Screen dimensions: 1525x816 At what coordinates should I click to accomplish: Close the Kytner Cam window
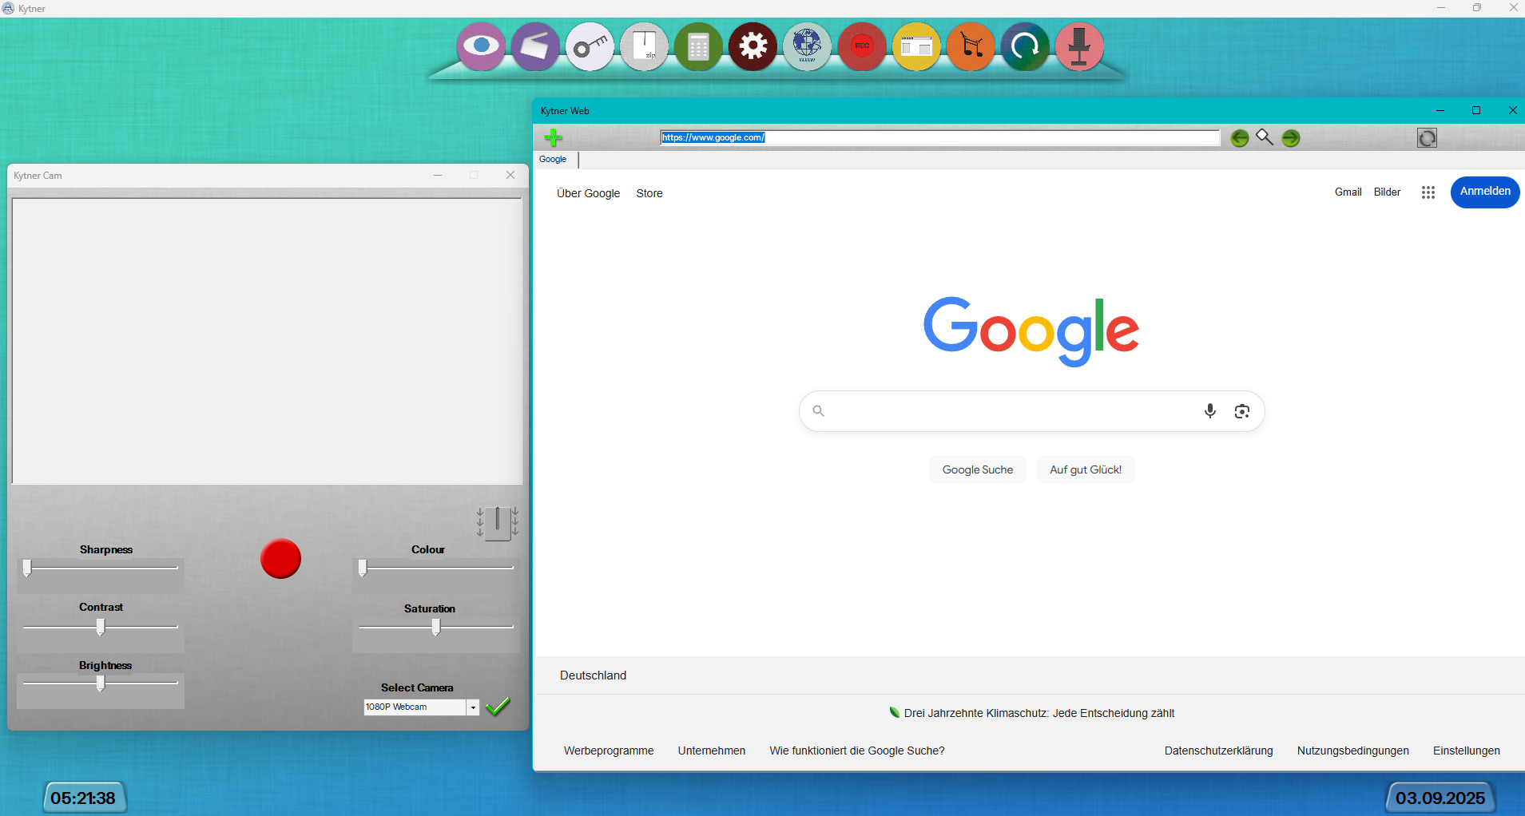(510, 175)
